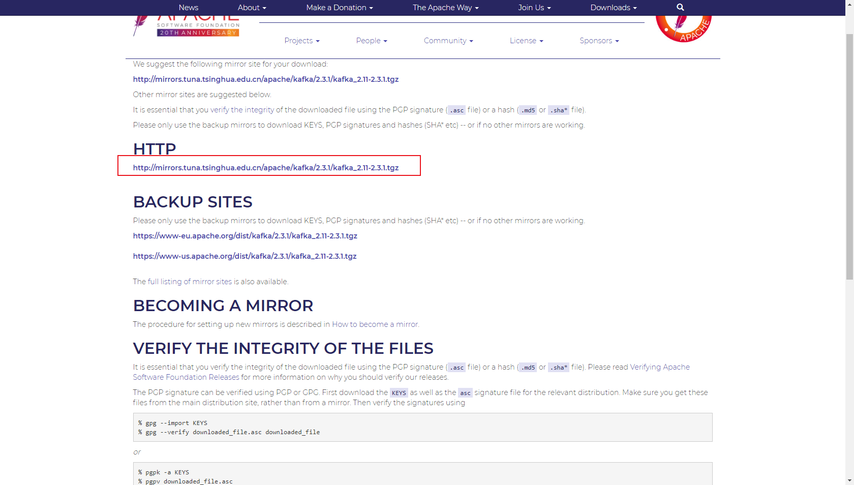
Task: Click the scrollbar down arrow
Action: coord(849,480)
